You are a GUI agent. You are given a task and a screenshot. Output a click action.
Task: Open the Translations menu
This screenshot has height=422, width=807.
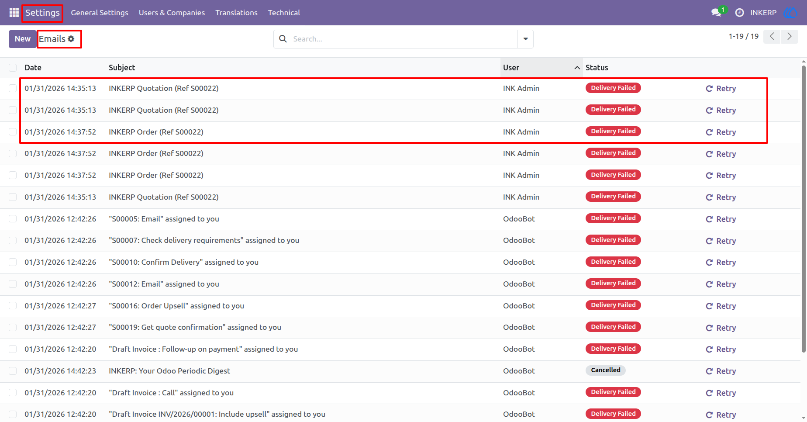point(236,13)
